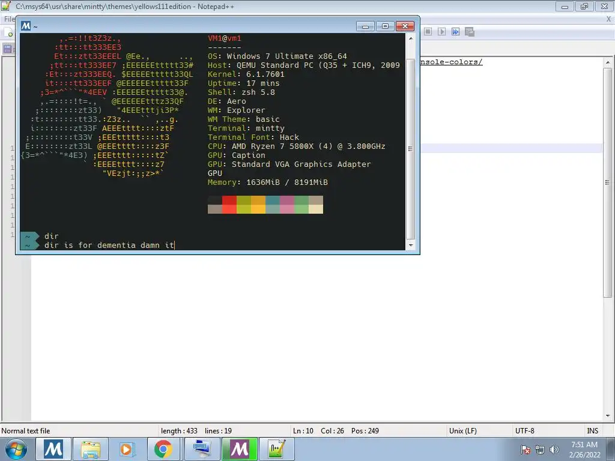Screen dimensions: 615x461
Task: Click Notepad++ editor scrollbar down arrow
Action: click(x=608, y=415)
